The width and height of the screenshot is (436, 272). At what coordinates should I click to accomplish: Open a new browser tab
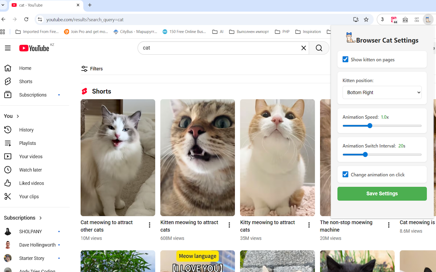[x=90, y=5]
